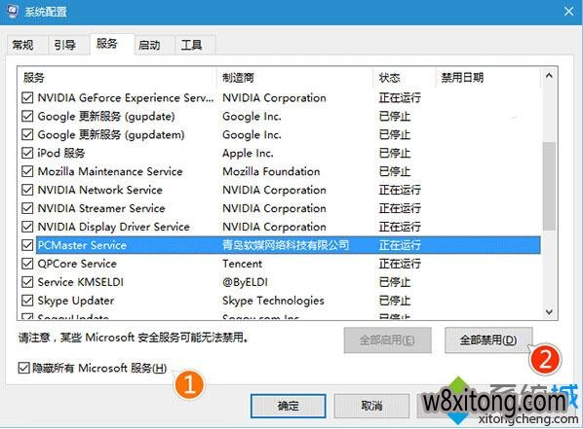Click the Skype Updater service name
The width and height of the screenshot is (583, 429).
[x=76, y=301]
